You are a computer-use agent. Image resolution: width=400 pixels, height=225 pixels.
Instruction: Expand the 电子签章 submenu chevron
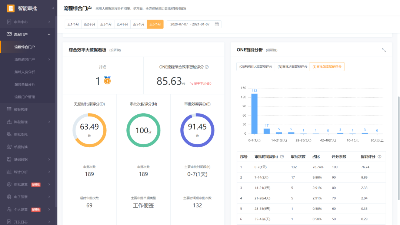(x=49, y=197)
